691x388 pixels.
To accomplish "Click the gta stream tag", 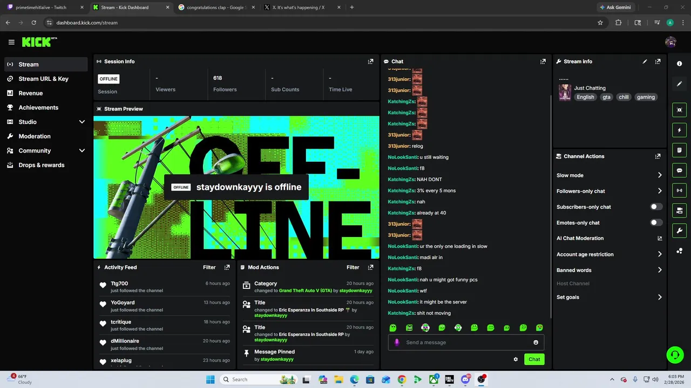I will point(606,97).
